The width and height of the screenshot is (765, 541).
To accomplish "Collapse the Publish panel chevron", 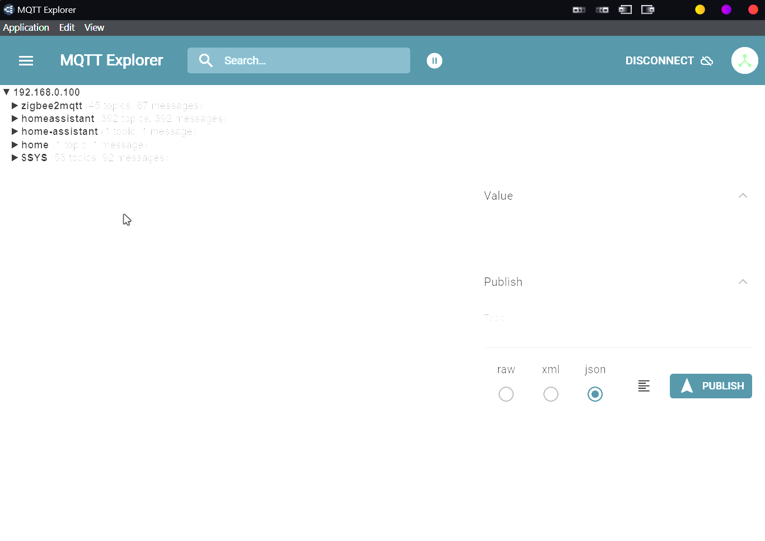I will pos(743,282).
